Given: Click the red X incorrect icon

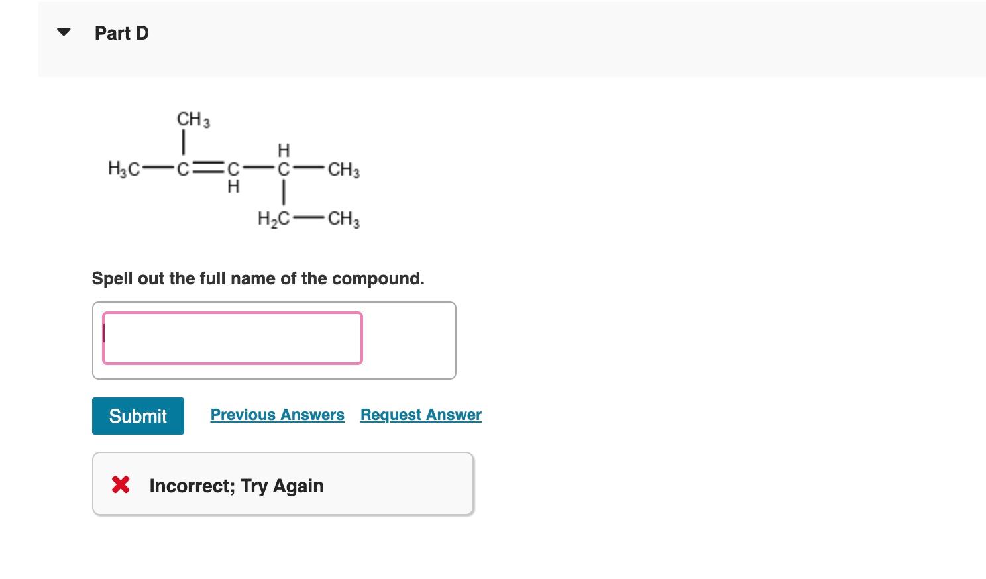Looking at the screenshot, I should point(120,484).
